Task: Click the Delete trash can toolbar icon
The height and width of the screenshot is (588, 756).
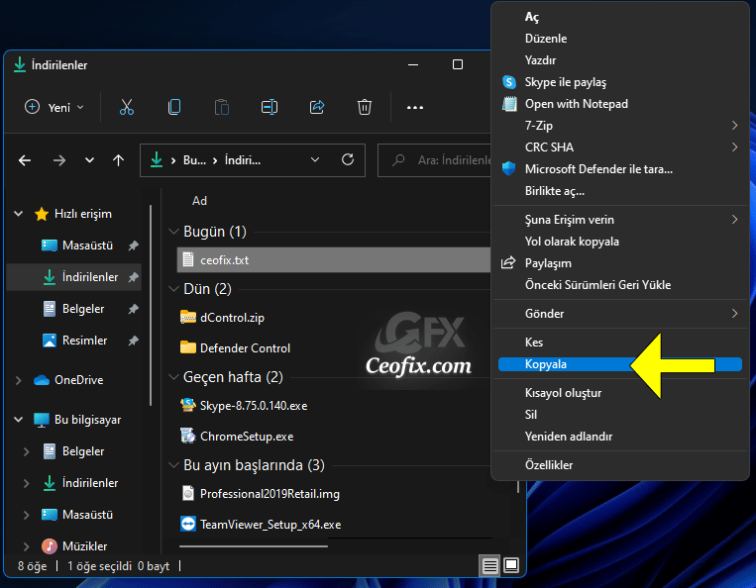Action: pos(365,107)
